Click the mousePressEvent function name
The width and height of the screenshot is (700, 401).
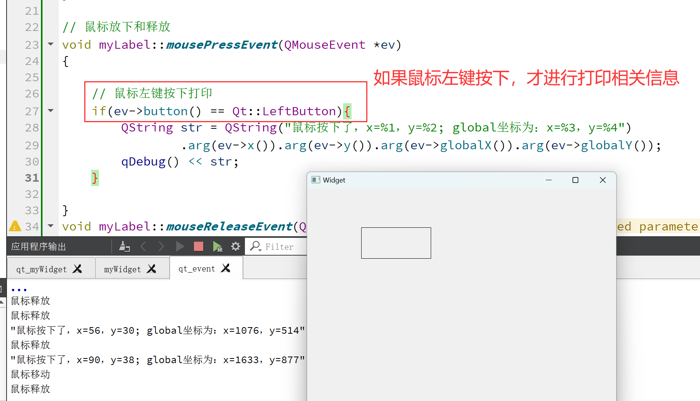tap(222, 45)
